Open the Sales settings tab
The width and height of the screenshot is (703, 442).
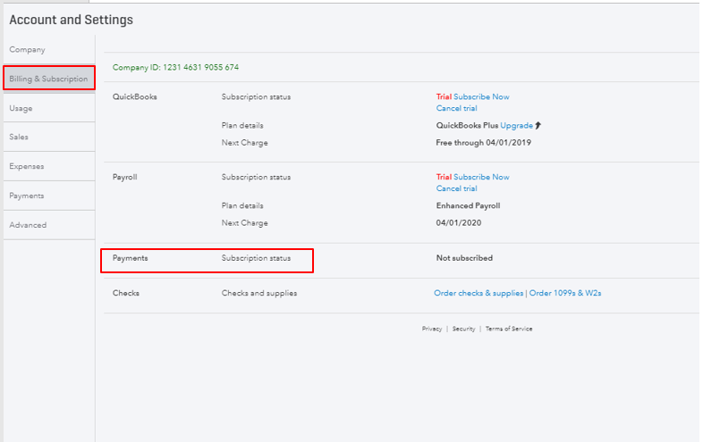[18, 138]
